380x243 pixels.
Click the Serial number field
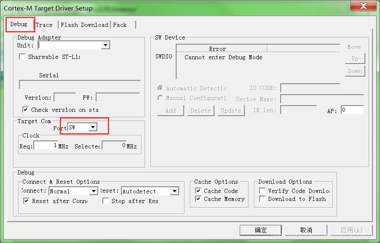pos(80,85)
